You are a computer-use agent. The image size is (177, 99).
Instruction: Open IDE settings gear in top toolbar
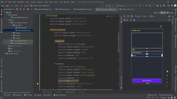coord(172,5)
